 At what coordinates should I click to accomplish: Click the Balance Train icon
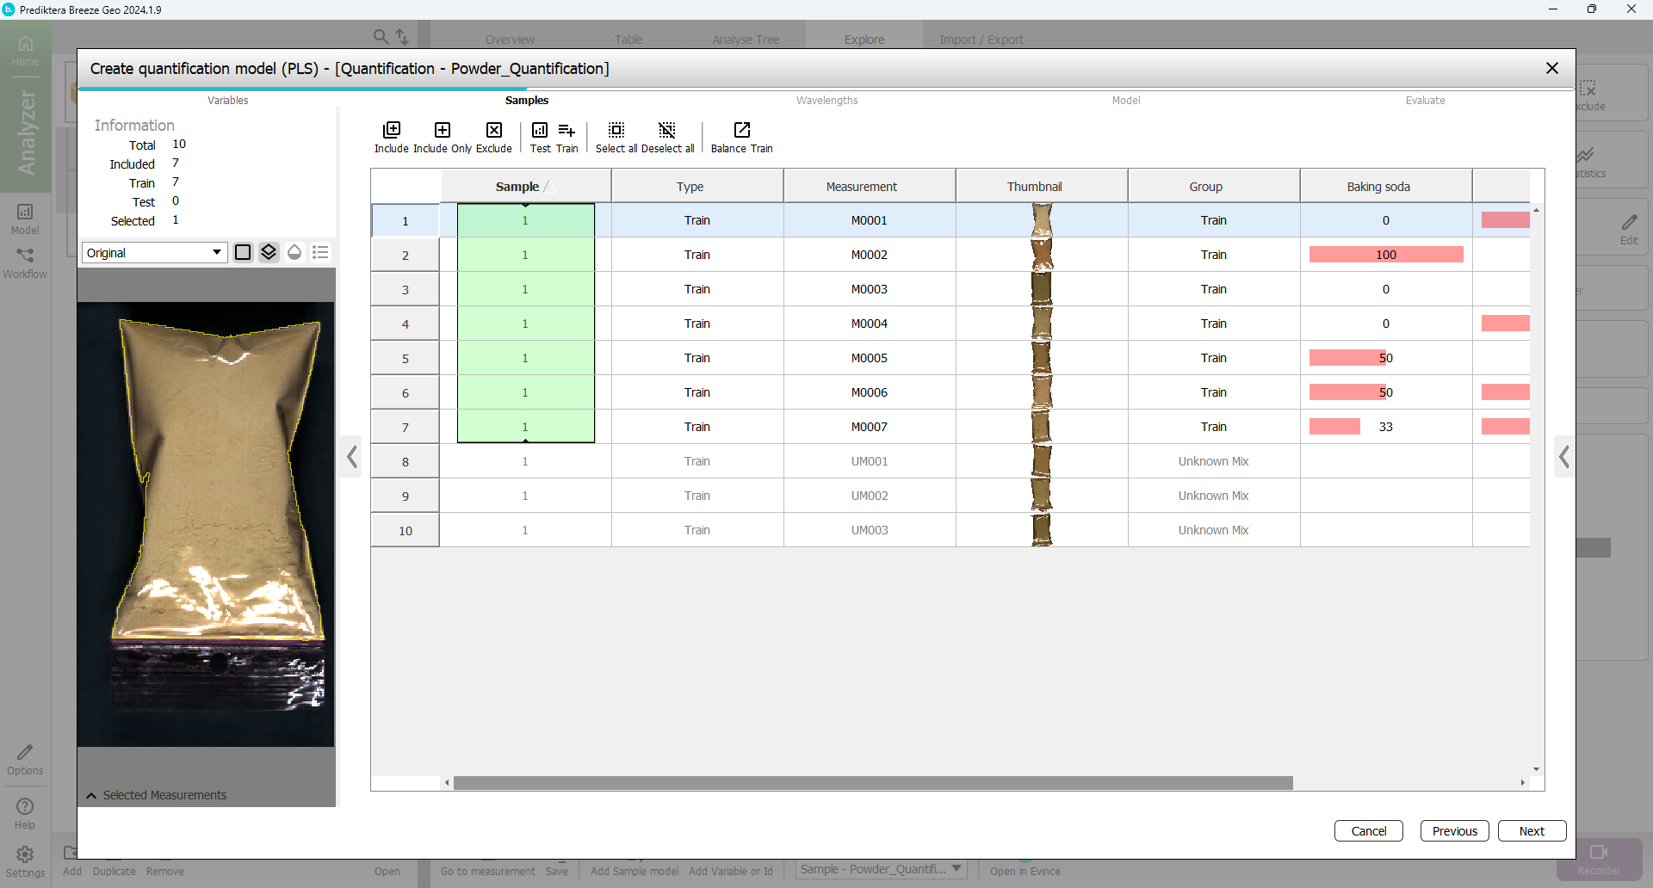[x=741, y=131]
